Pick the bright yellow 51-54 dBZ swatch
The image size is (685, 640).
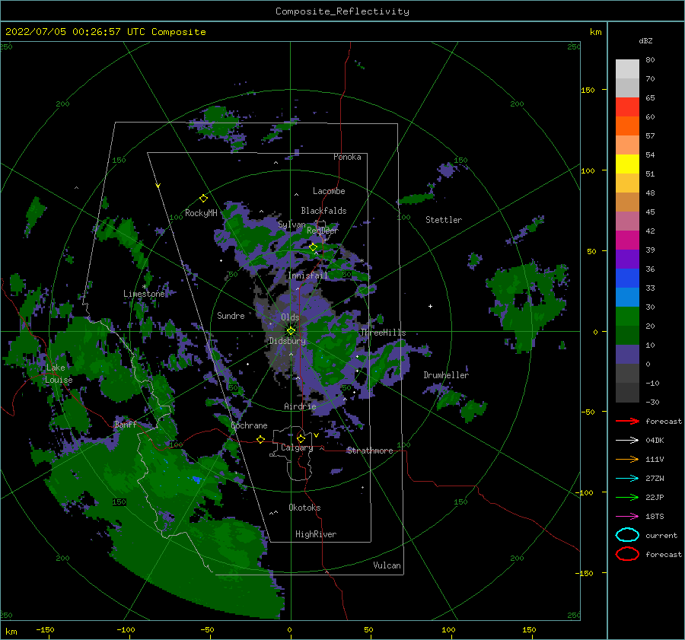pos(627,164)
